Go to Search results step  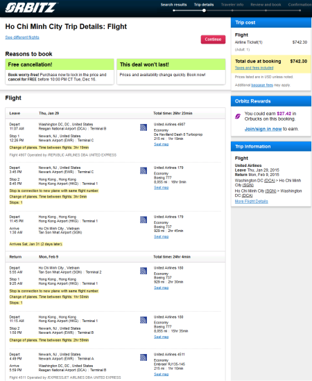point(173,5)
